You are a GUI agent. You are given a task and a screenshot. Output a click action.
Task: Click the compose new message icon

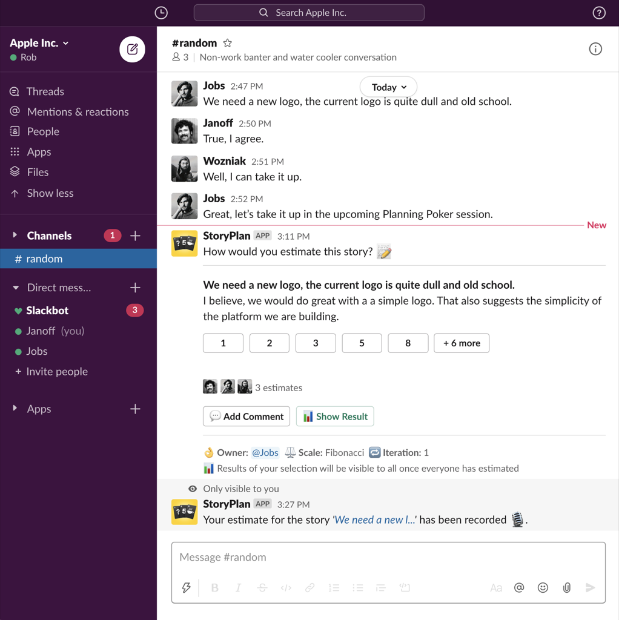[132, 50]
